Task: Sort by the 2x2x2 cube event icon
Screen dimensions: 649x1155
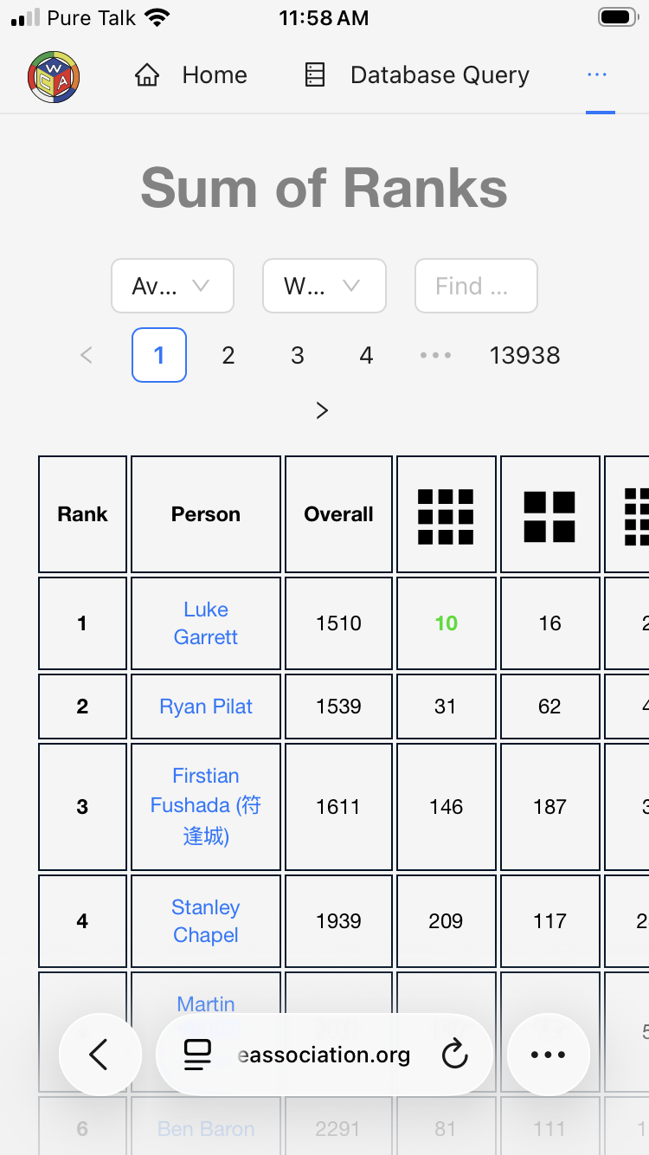Action: point(549,516)
